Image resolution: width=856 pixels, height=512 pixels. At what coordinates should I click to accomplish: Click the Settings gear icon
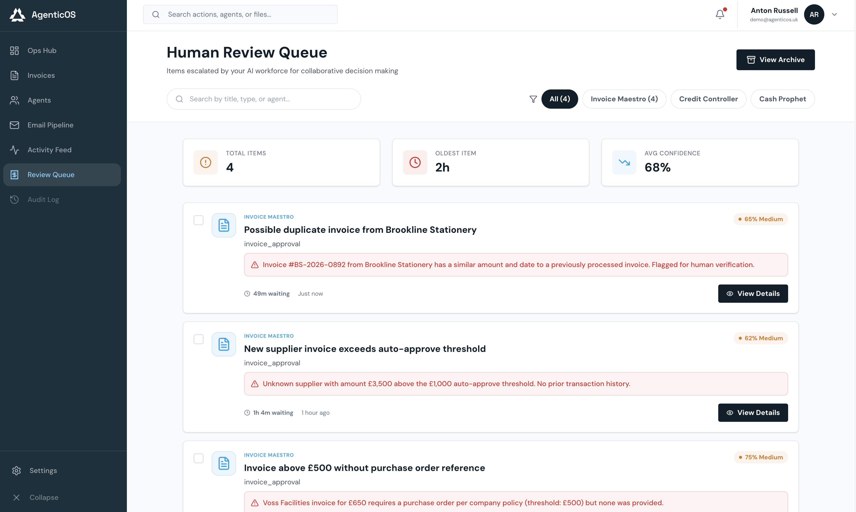tap(16, 471)
